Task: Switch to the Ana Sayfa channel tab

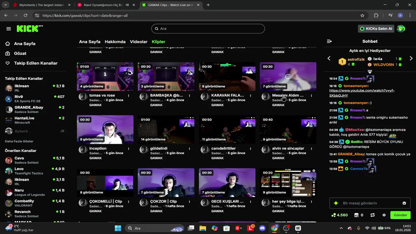Action: 90,42
